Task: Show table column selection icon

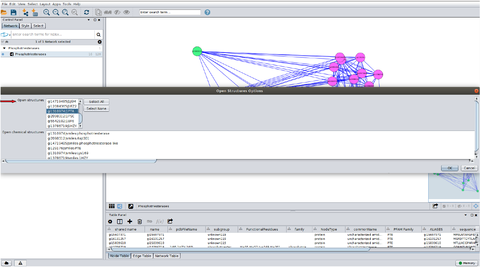Action: click(120, 221)
